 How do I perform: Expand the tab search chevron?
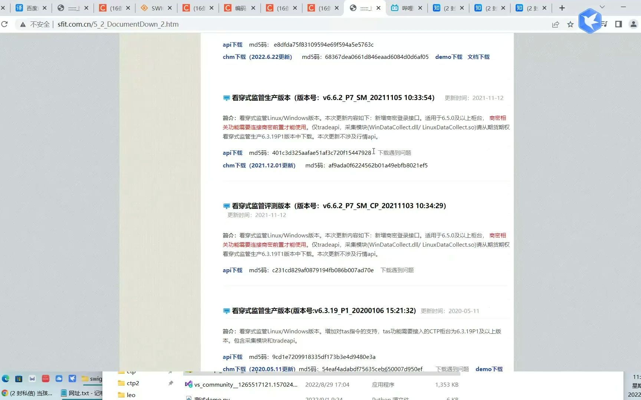click(x=602, y=7)
